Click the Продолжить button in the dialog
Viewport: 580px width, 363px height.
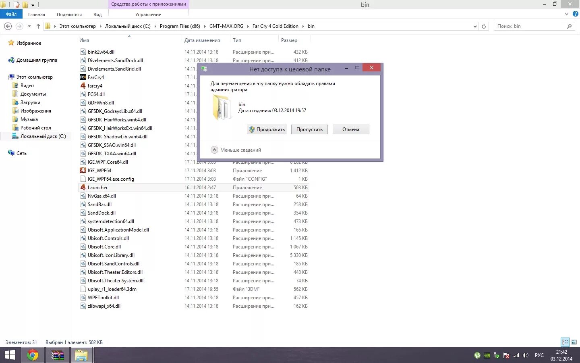coord(267,129)
